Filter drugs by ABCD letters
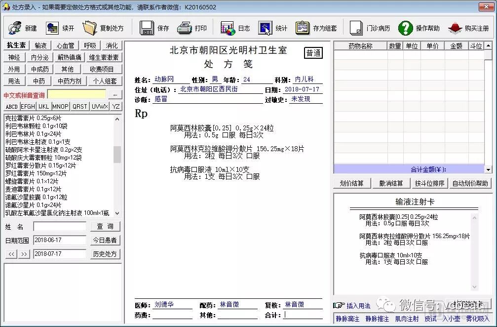This screenshot has height=327, width=497. tap(12, 107)
